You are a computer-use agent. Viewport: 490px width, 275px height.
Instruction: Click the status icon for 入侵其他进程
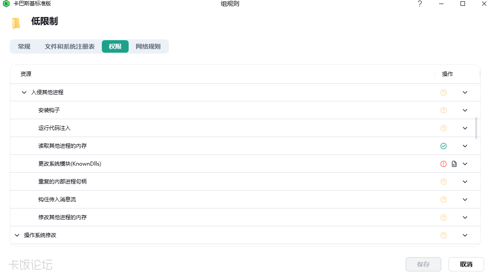tap(444, 92)
